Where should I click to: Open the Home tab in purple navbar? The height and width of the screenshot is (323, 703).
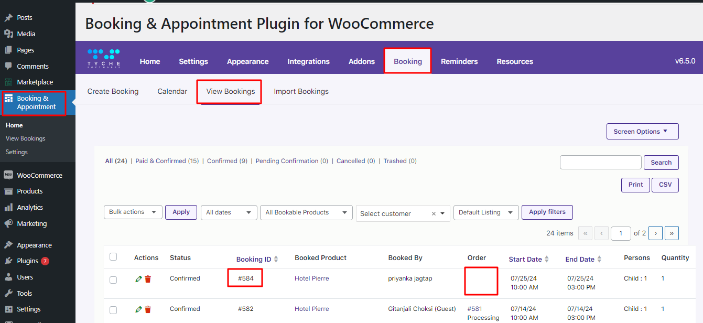[x=150, y=61]
